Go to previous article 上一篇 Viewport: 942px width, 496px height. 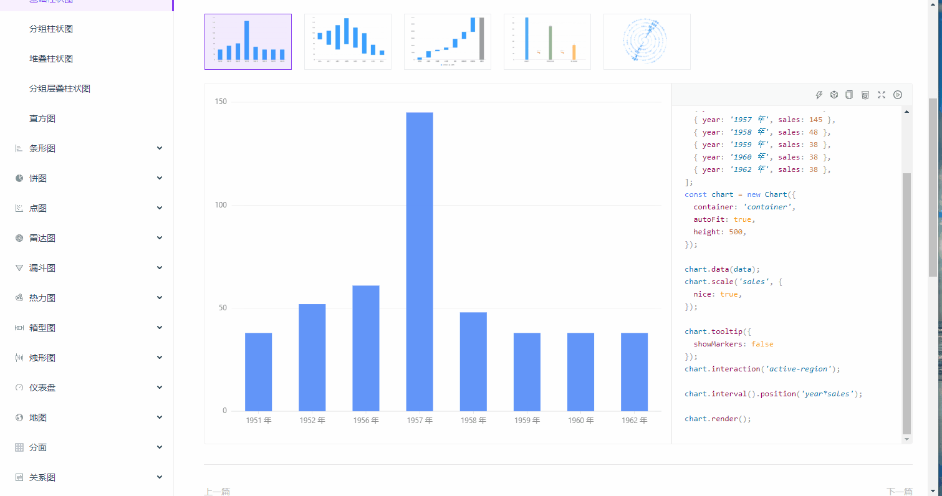[x=217, y=492]
